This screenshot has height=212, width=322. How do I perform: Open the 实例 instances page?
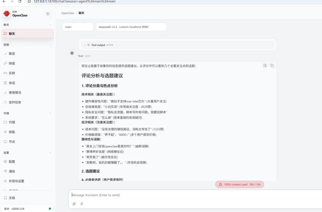click(27, 73)
